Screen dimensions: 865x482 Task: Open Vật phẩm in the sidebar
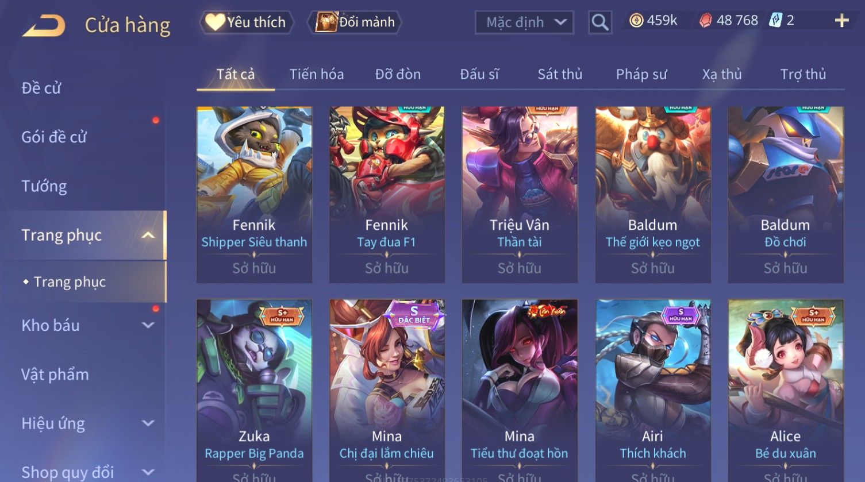pyautogui.click(x=55, y=375)
